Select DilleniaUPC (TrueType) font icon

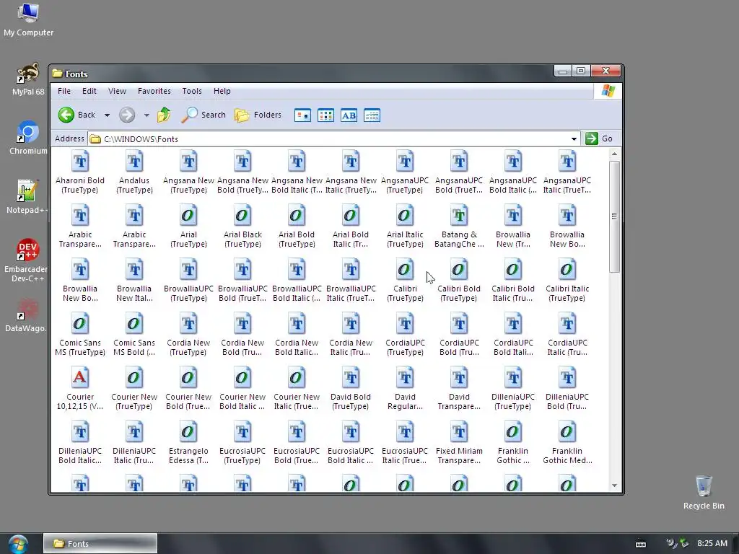tap(513, 378)
